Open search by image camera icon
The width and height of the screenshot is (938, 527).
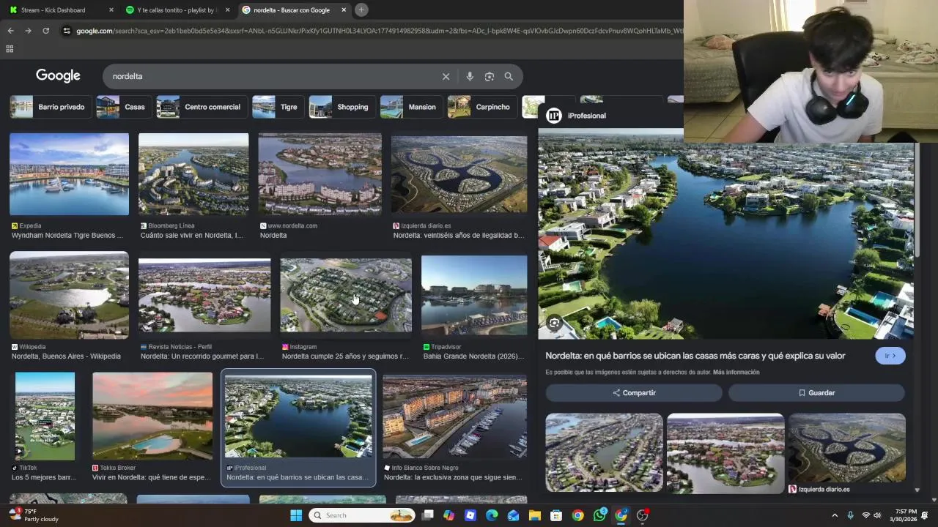pyautogui.click(x=490, y=76)
